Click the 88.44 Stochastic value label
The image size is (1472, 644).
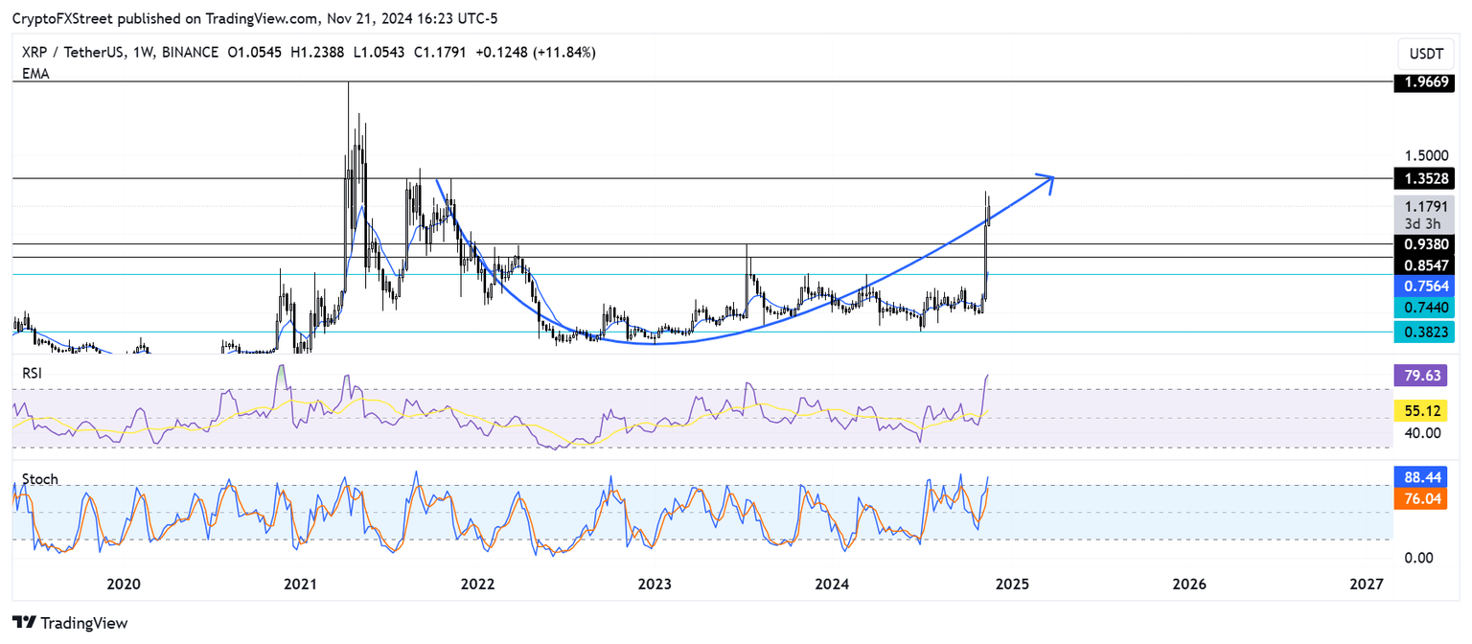[x=1424, y=476]
